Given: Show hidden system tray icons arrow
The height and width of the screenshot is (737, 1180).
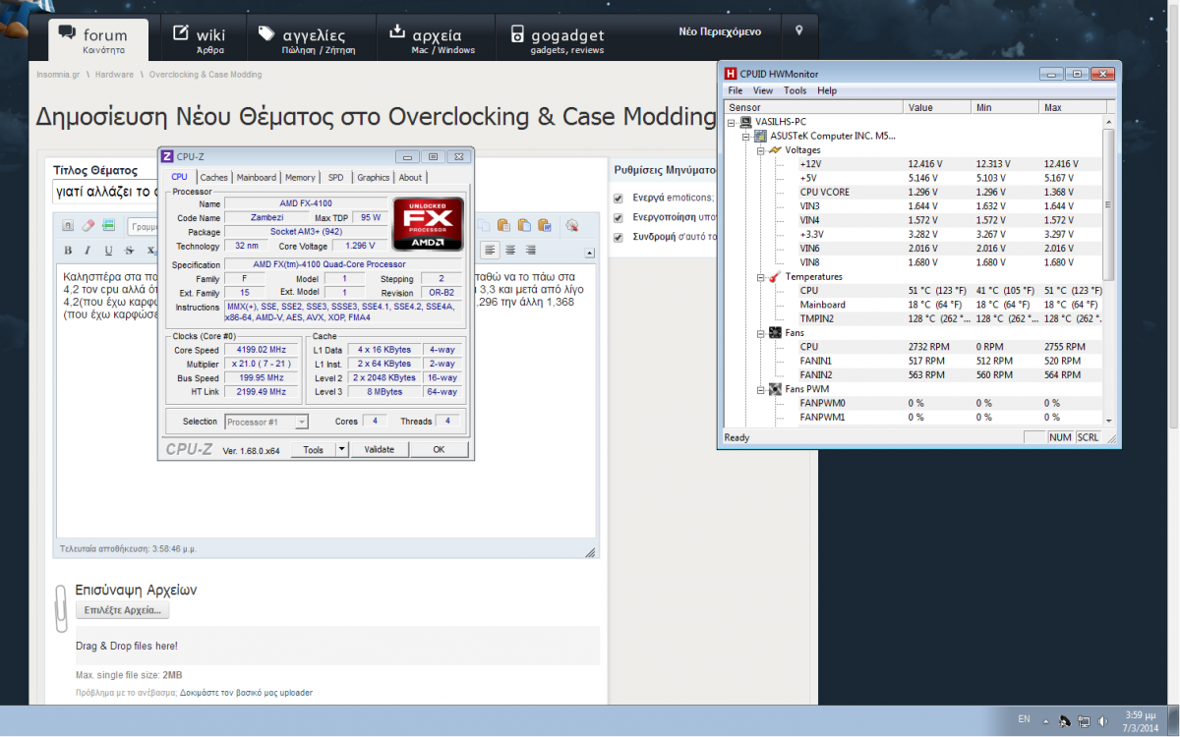Looking at the screenshot, I should click(x=1047, y=720).
